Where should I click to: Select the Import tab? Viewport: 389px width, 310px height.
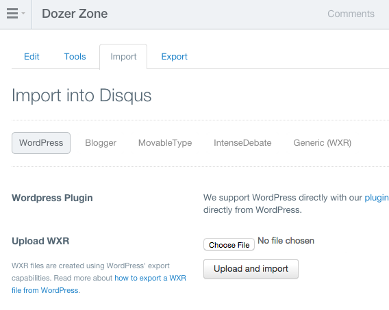click(123, 57)
